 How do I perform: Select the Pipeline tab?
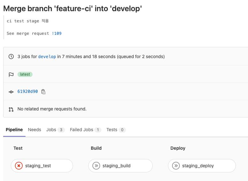(14, 130)
